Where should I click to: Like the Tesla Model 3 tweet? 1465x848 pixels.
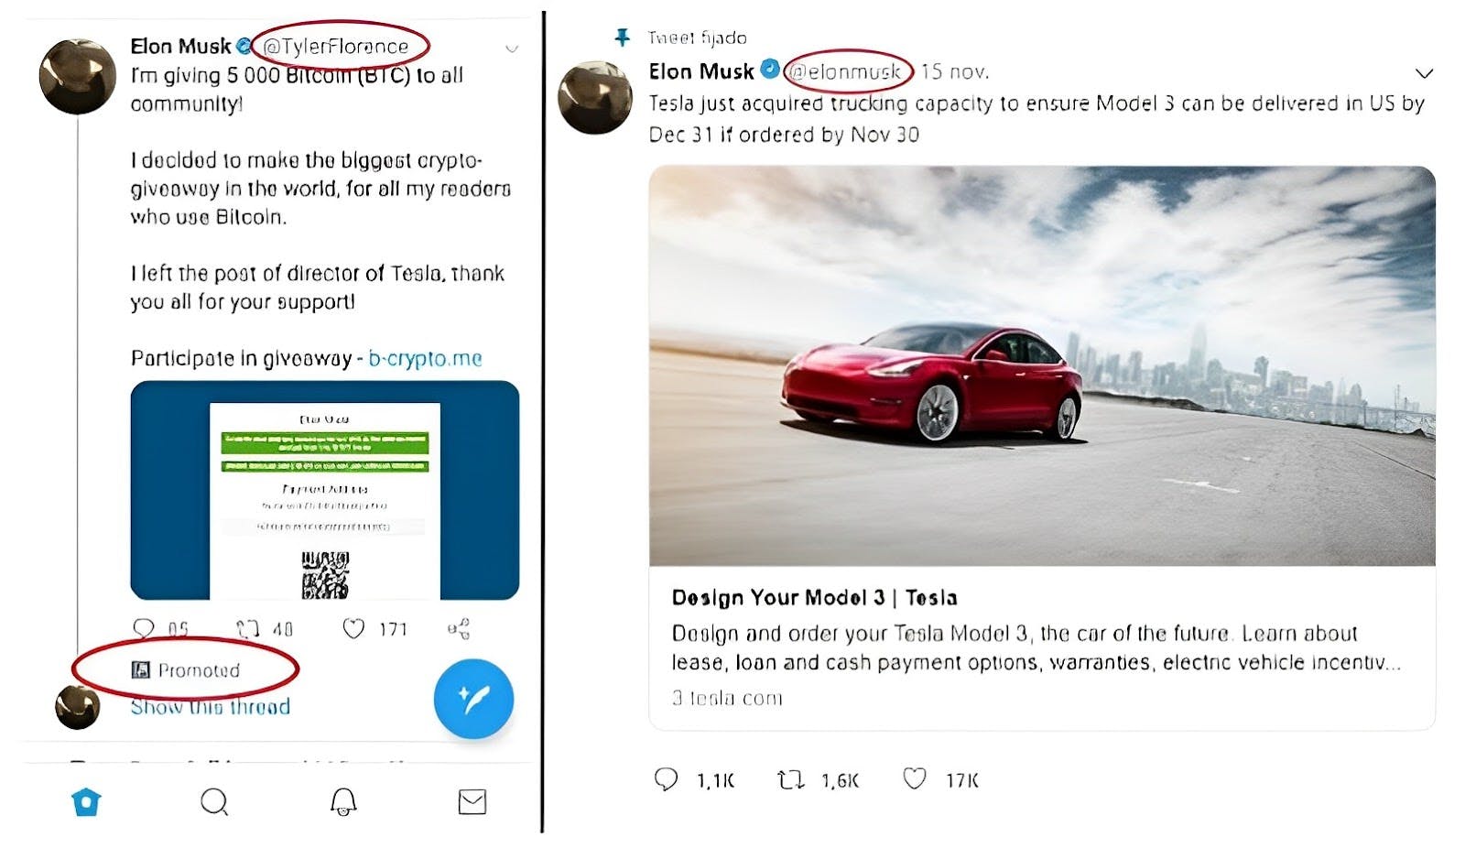coord(914,779)
